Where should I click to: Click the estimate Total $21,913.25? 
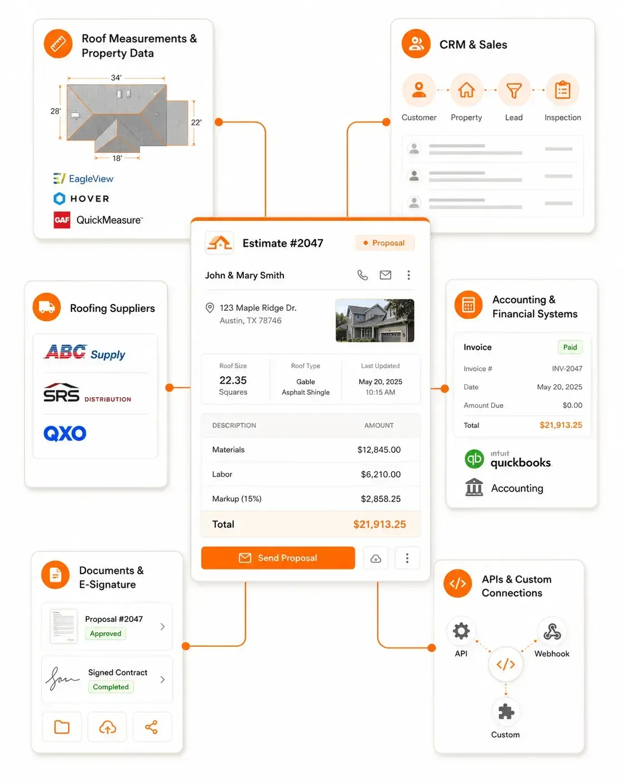[379, 524]
